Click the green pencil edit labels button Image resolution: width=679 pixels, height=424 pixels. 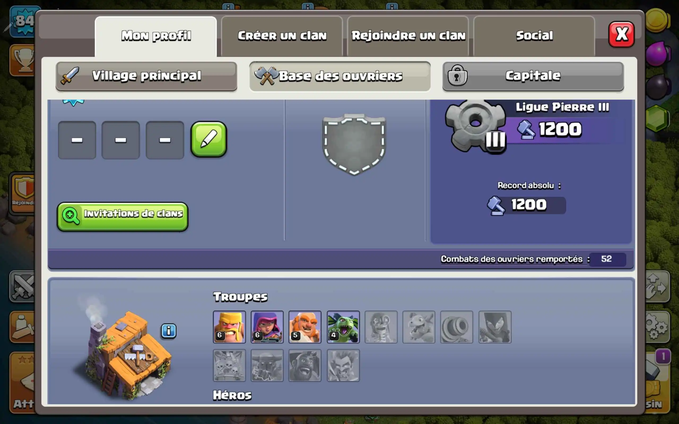pyautogui.click(x=208, y=139)
